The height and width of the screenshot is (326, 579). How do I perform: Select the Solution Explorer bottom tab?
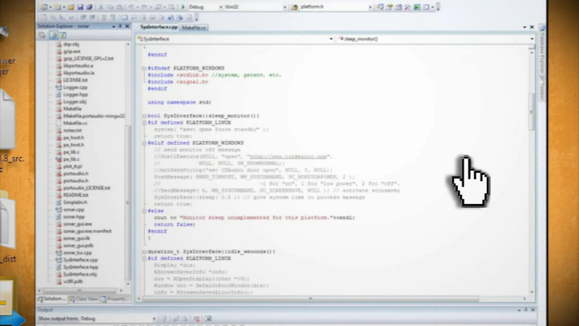point(52,299)
